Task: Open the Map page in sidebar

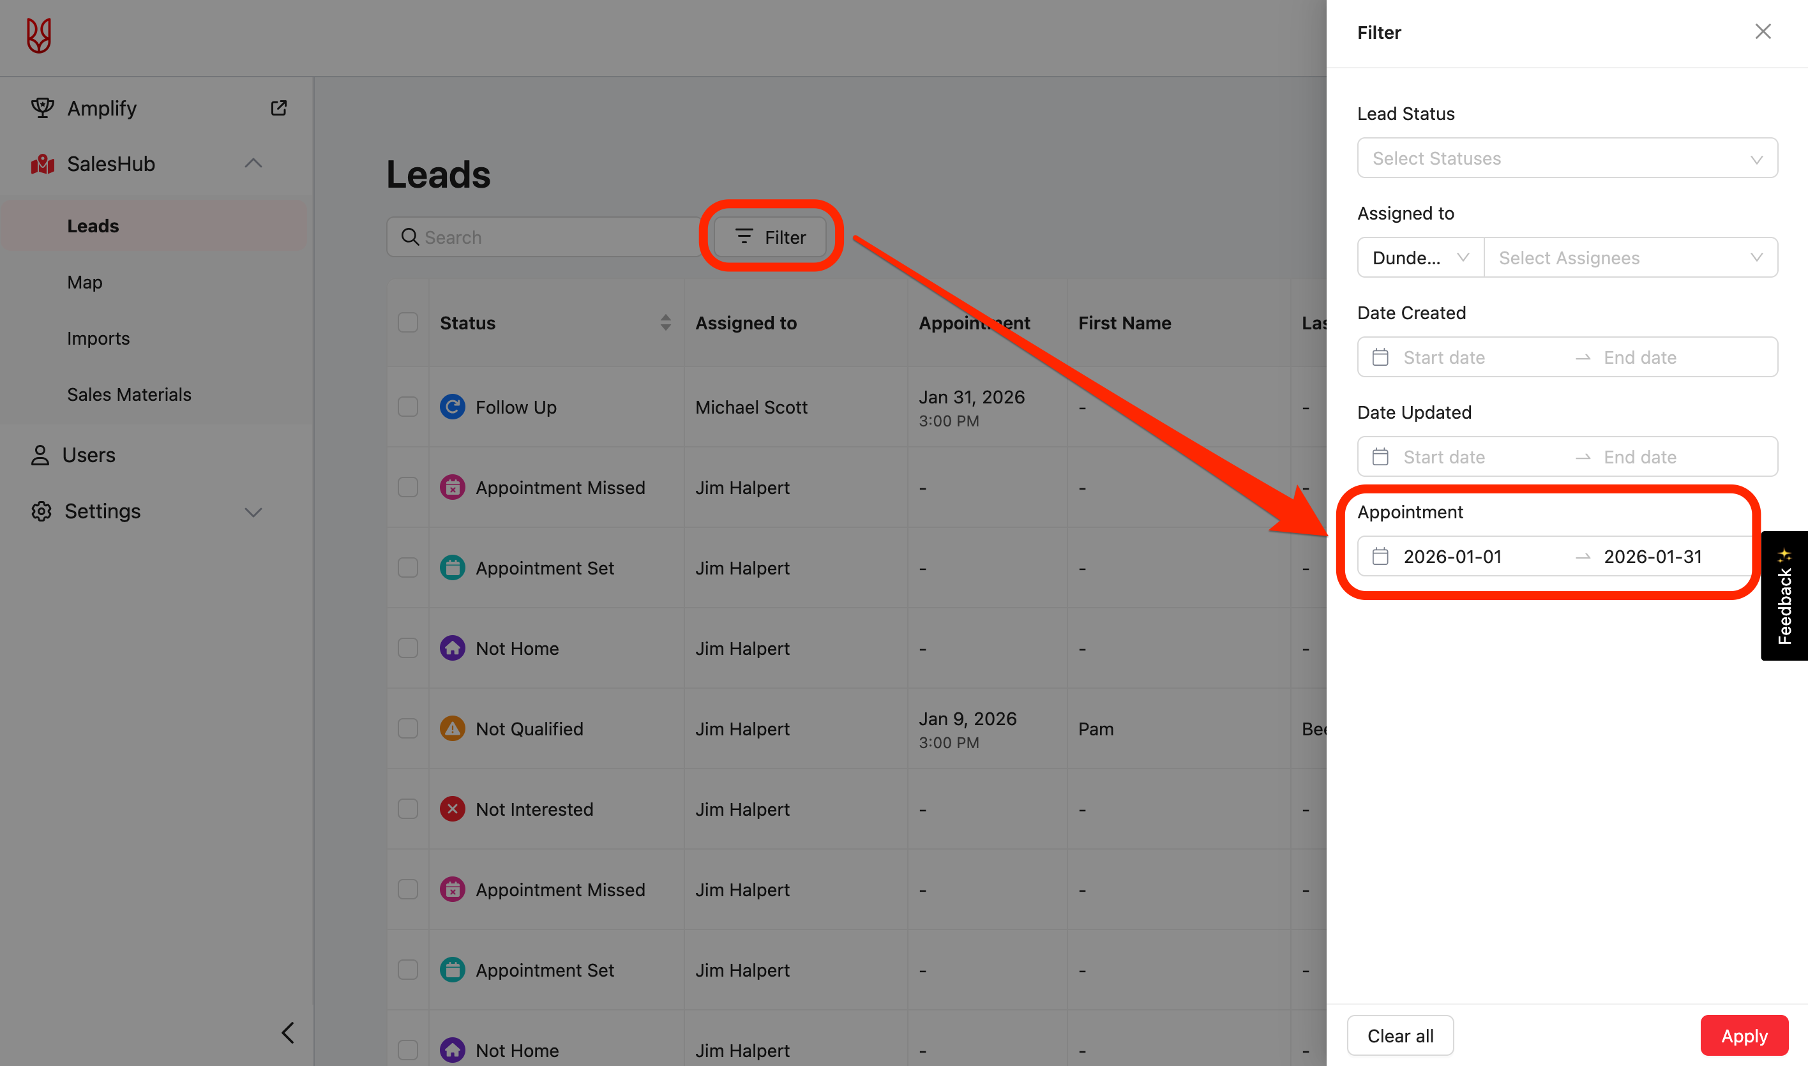Action: (x=85, y=282)
